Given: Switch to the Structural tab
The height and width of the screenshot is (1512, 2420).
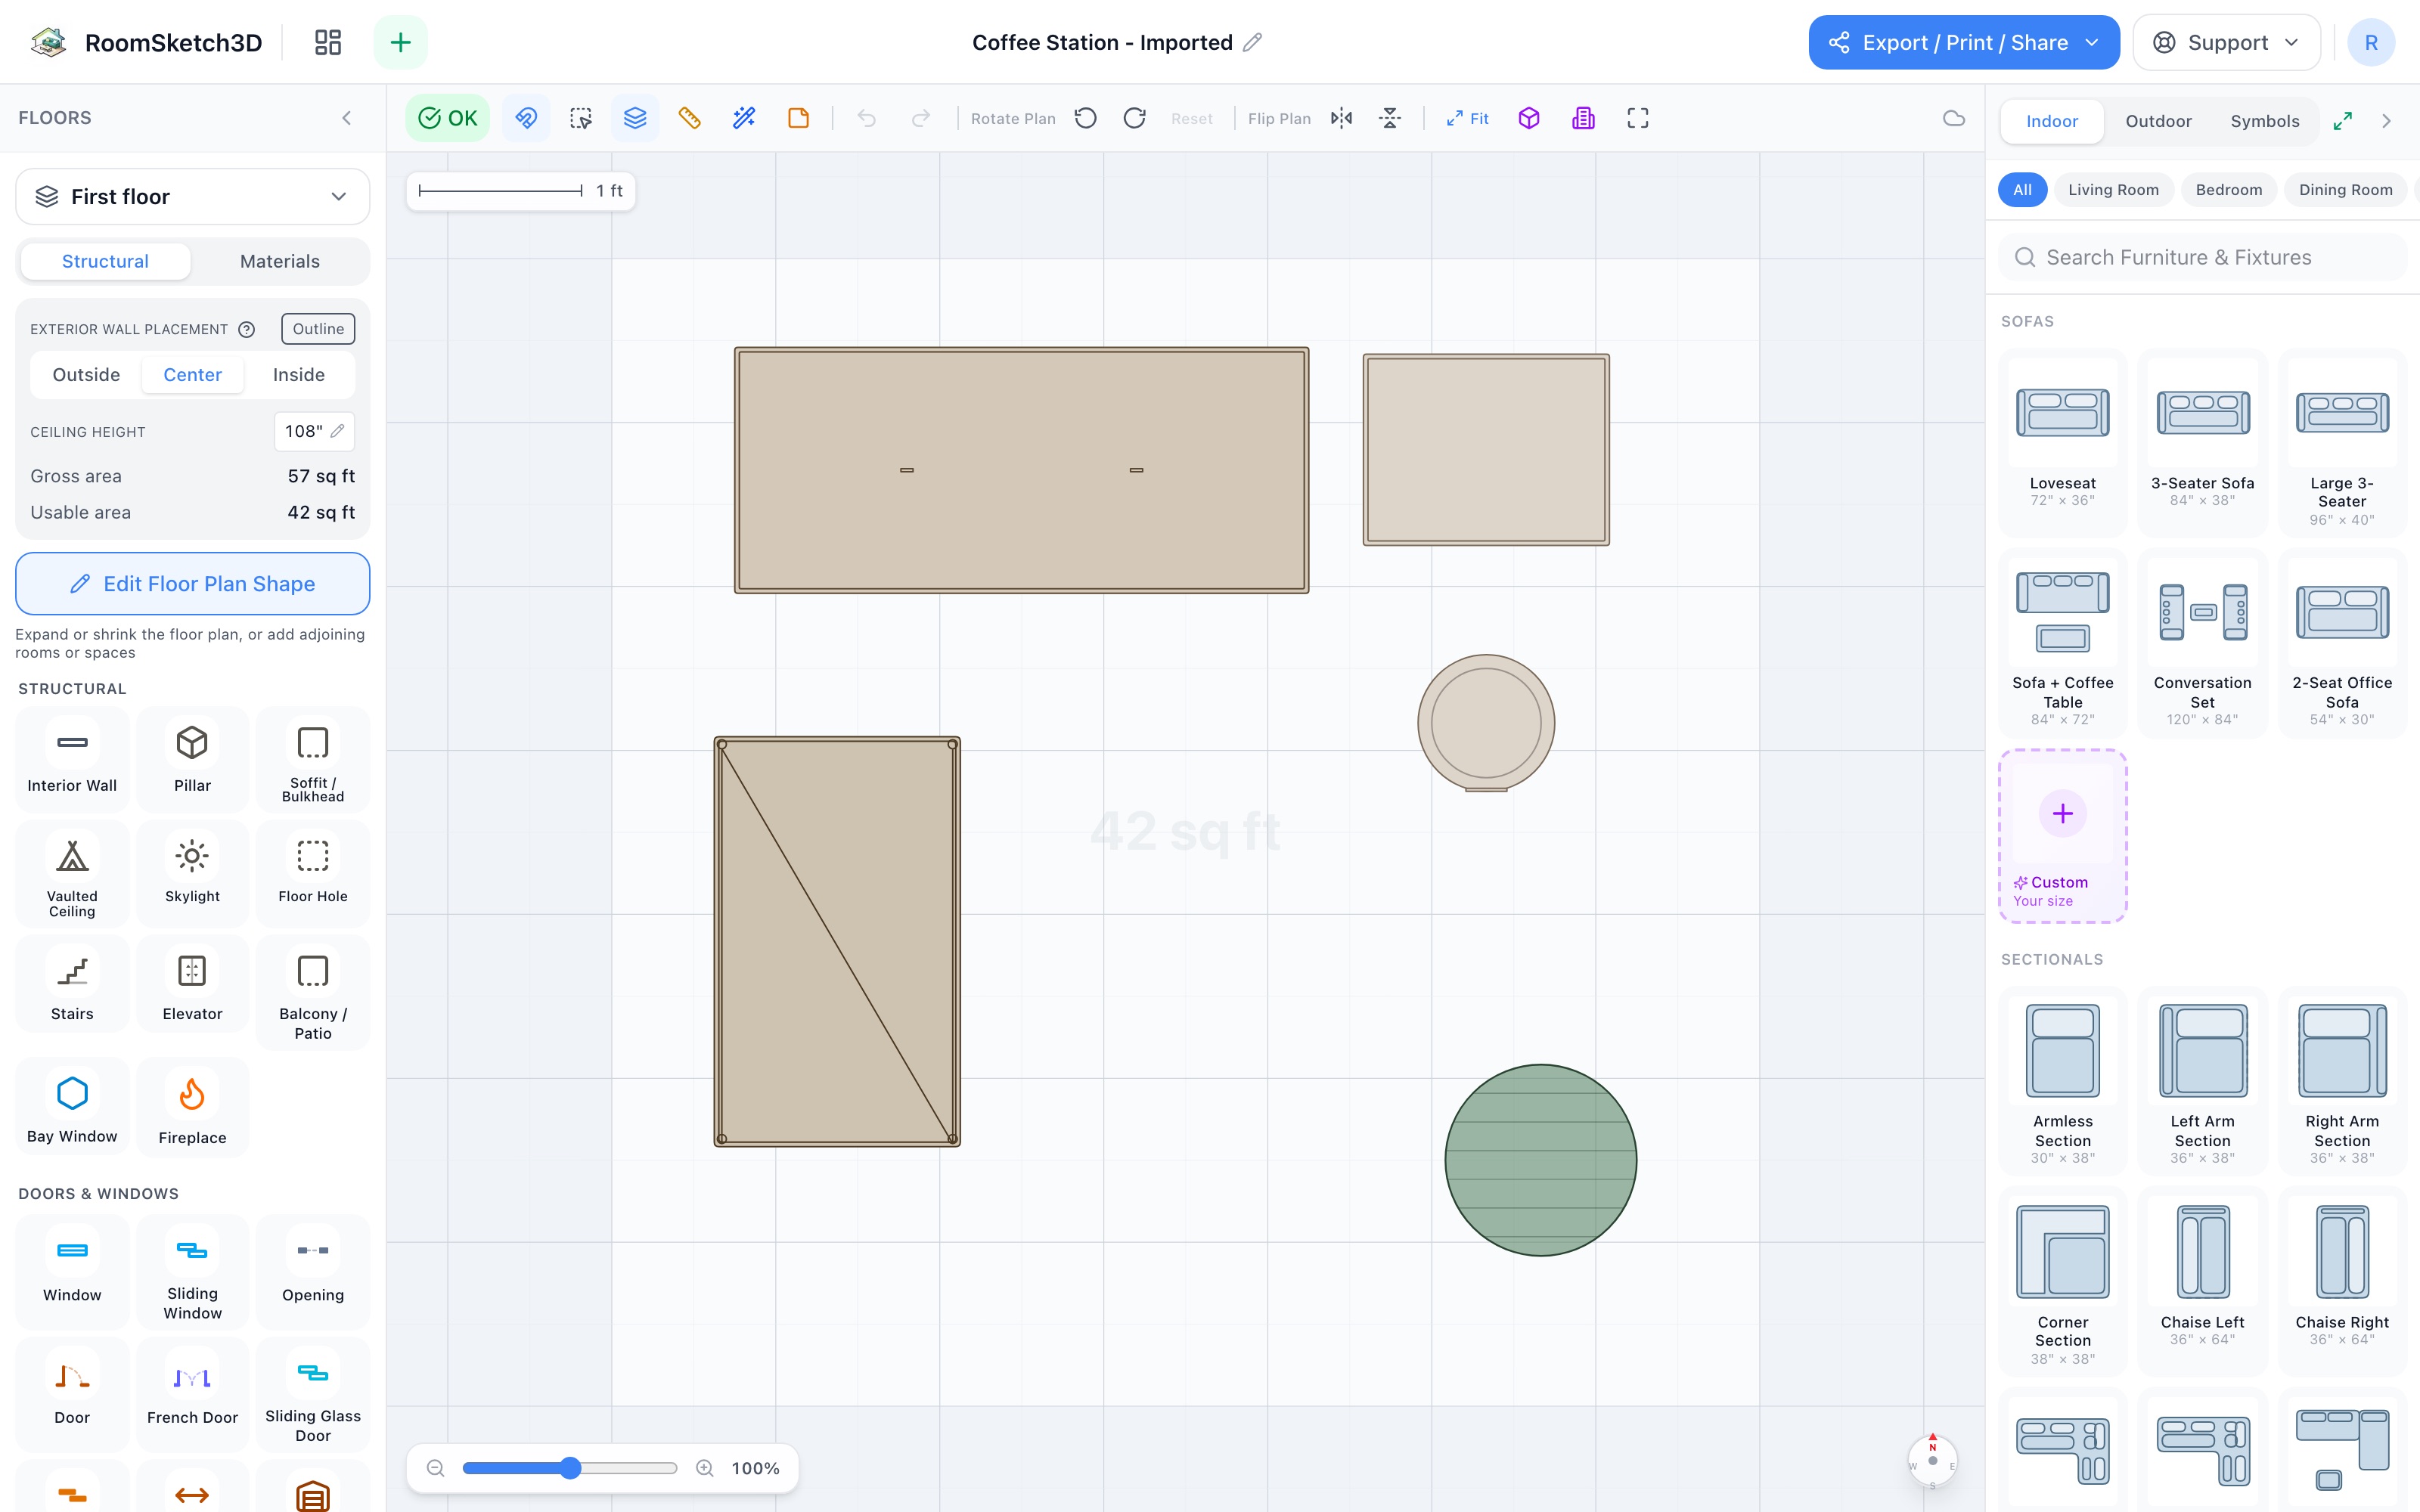Looking at the screenshot, I should point(105,261).
